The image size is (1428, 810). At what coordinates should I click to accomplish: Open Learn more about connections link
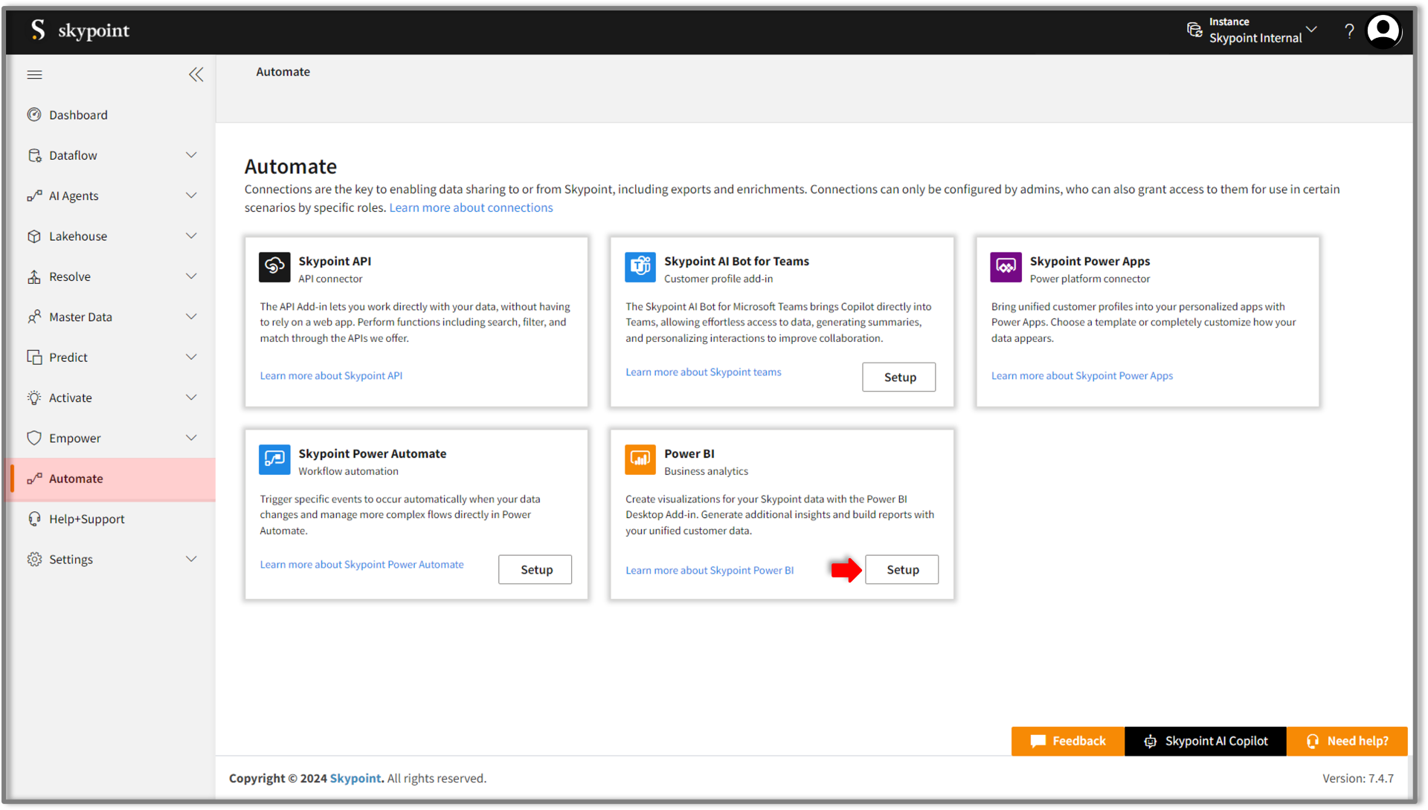[471, 207]
